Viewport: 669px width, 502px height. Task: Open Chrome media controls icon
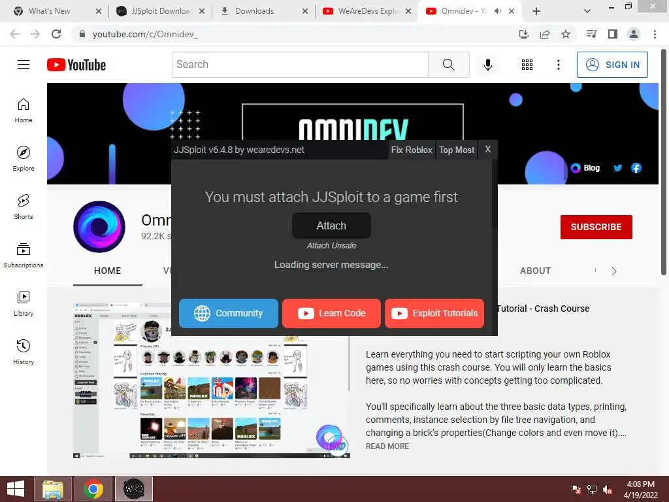pos(591,34)
